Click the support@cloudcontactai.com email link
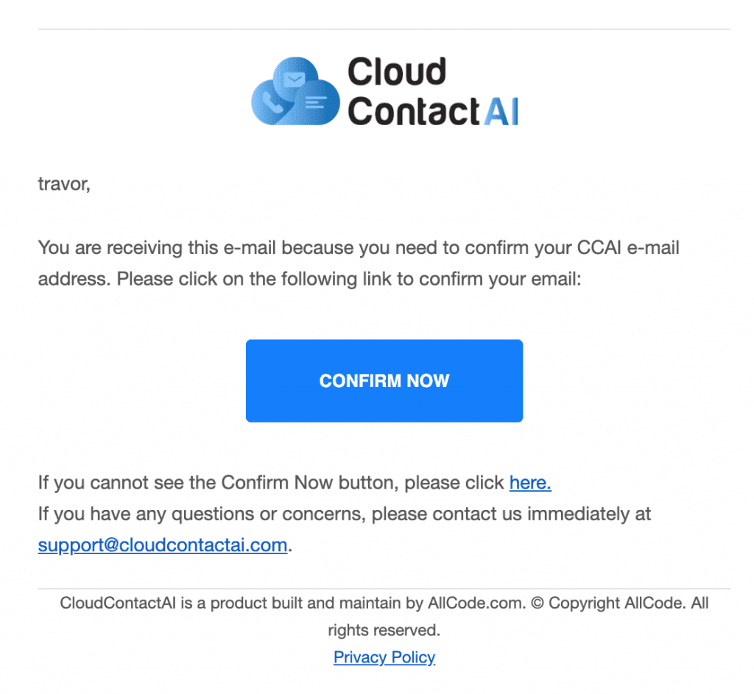Viewport: 754px width, 694px height. (163, 545)
